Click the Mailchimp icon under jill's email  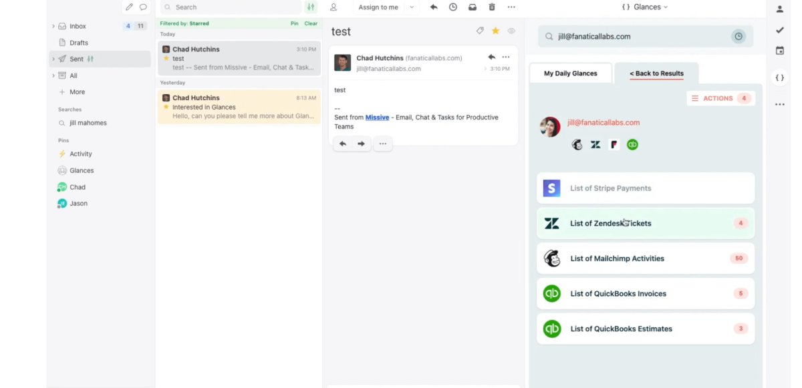(x=577, y=144)
